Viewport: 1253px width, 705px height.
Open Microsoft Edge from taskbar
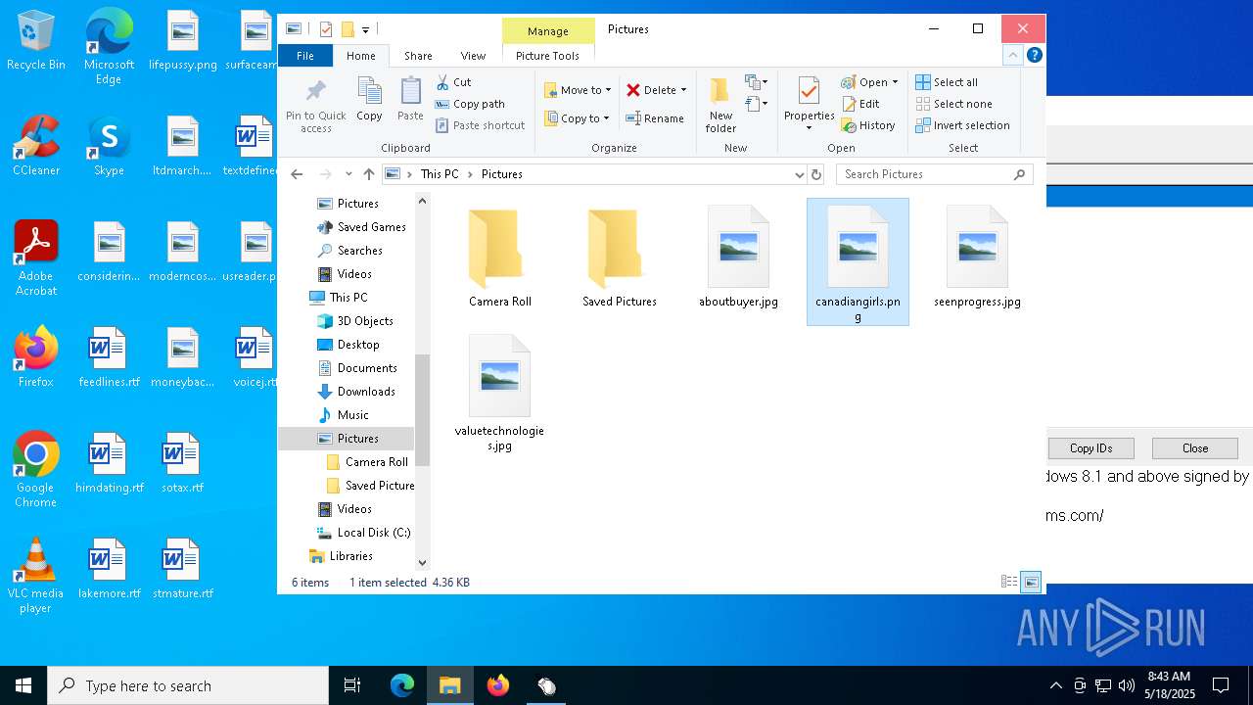click(x=402, y=685)
